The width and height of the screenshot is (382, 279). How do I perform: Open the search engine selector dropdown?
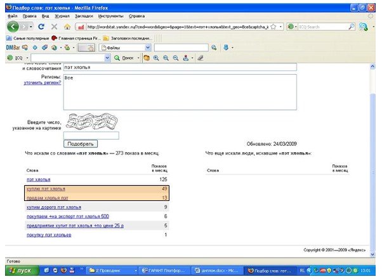click(292, 27)
